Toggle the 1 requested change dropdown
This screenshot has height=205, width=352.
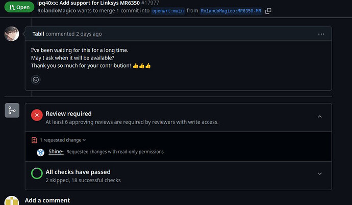click(63, 140)
